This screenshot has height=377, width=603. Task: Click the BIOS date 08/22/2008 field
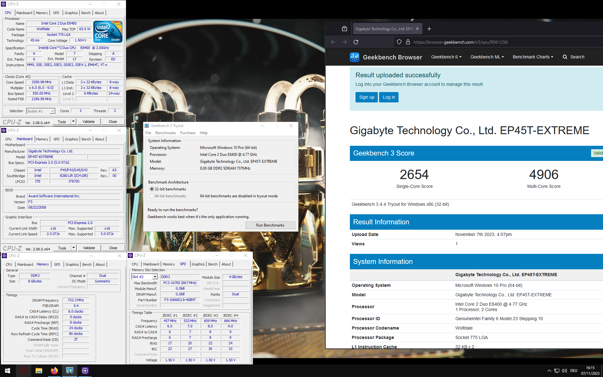[x=74, y=207]
